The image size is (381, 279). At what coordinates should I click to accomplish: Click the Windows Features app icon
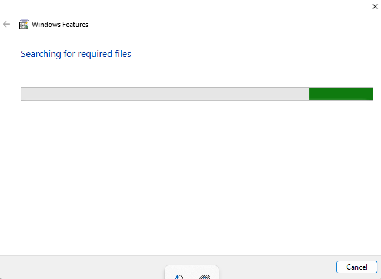point(24,24)
